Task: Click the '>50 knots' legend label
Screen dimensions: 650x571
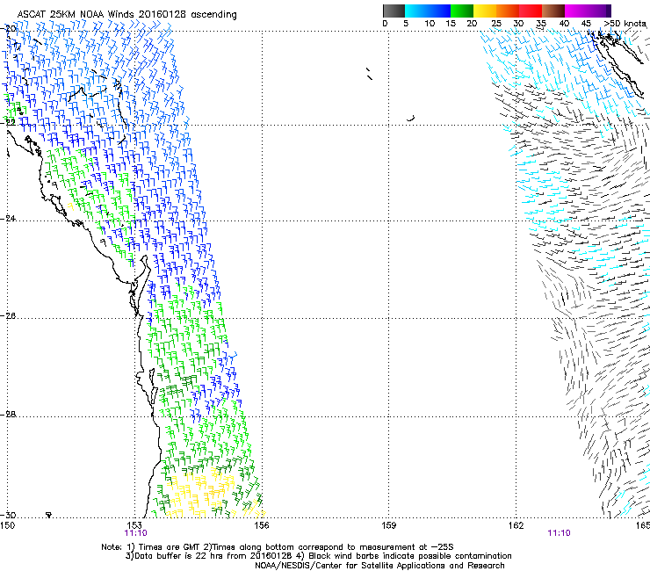Action: point(625,24)
